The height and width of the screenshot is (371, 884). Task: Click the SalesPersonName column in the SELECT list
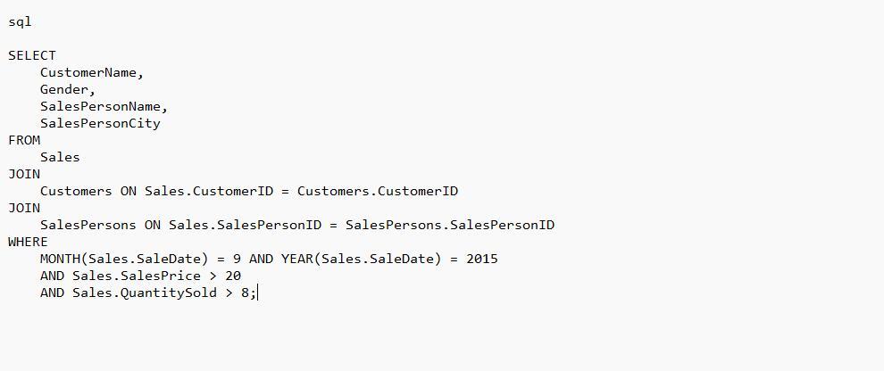coord(100,106)
